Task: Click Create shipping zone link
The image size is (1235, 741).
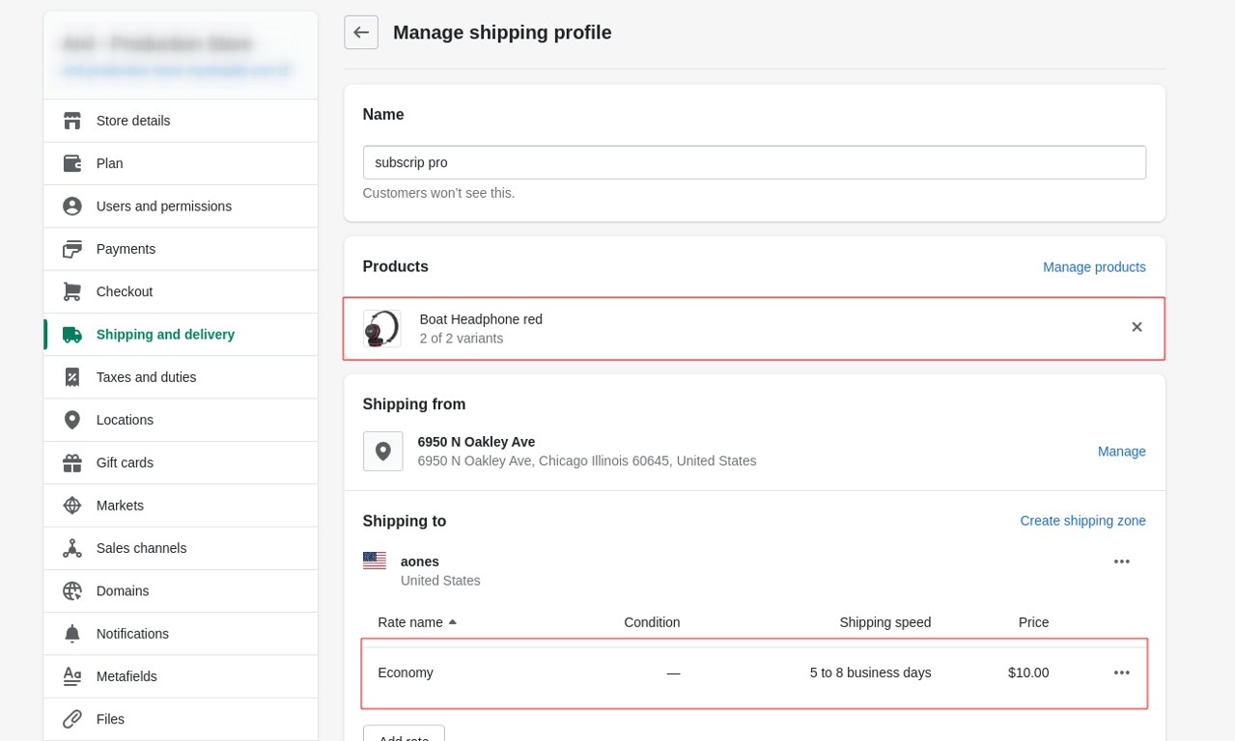Action: tap(1082, 521)
